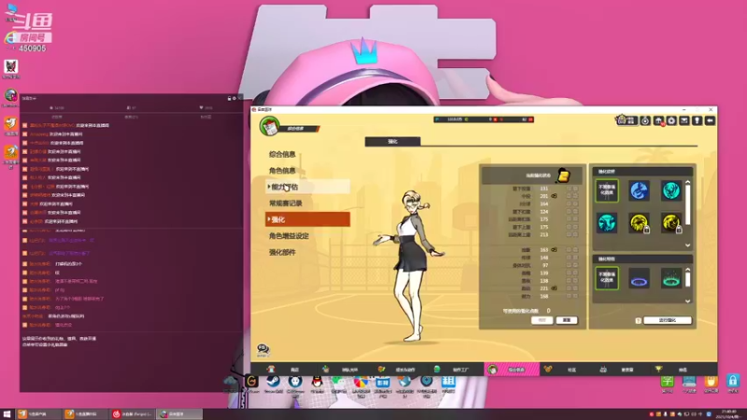
Task: Switch to the 强化 tab at top
Action: [x=392, y=142]
